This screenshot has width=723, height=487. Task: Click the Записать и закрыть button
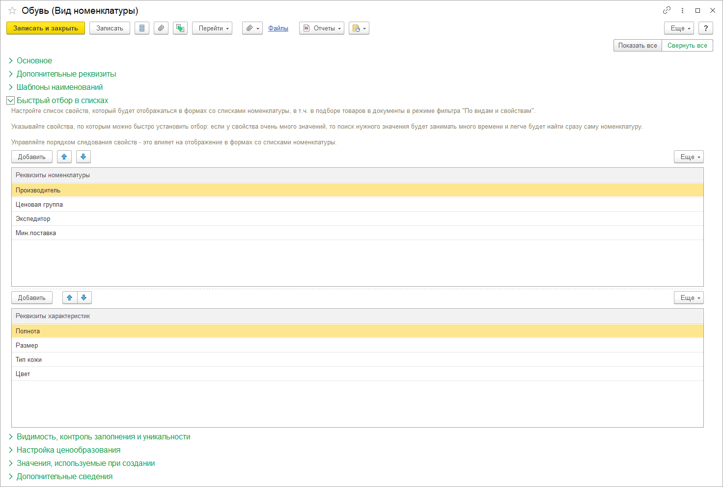(x=46, y=28)
